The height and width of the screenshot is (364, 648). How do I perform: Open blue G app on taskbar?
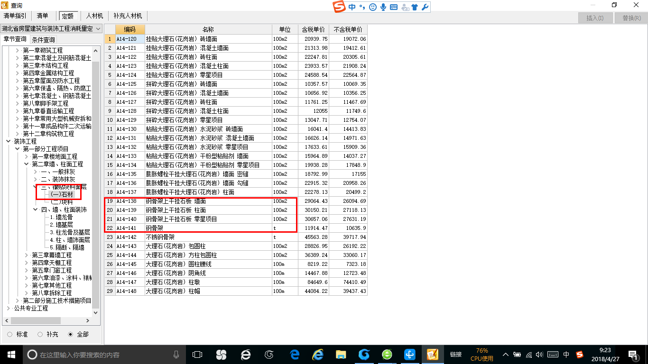click(364, 355)
